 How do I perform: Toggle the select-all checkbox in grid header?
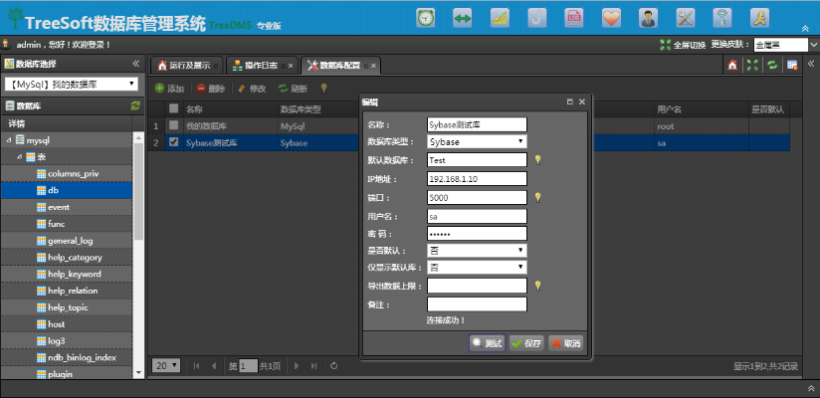click(x=174, y=108)
